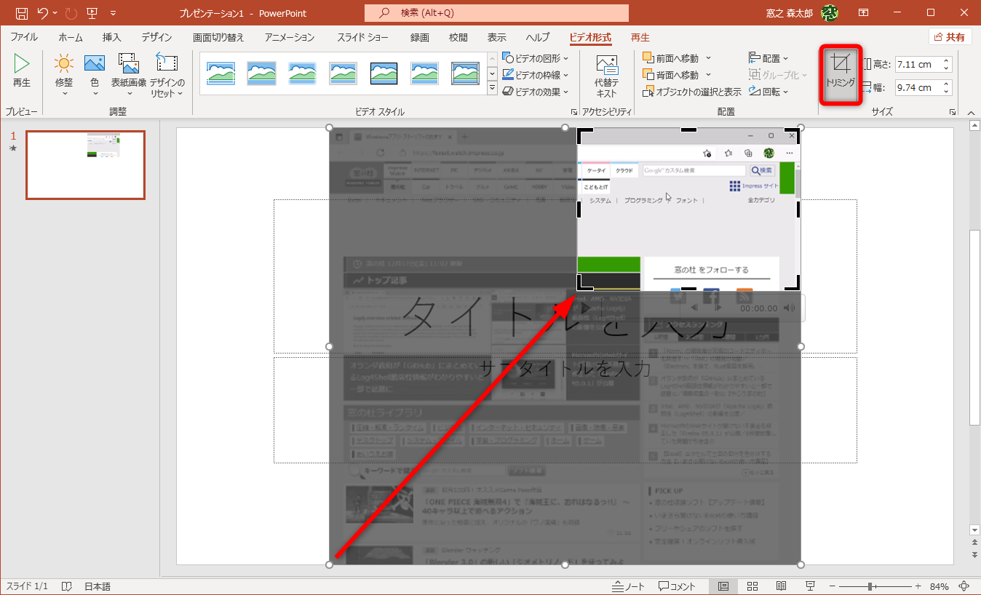Open the 色 color options
This screenshot has width=981, height=595.
tap(95, 75)
